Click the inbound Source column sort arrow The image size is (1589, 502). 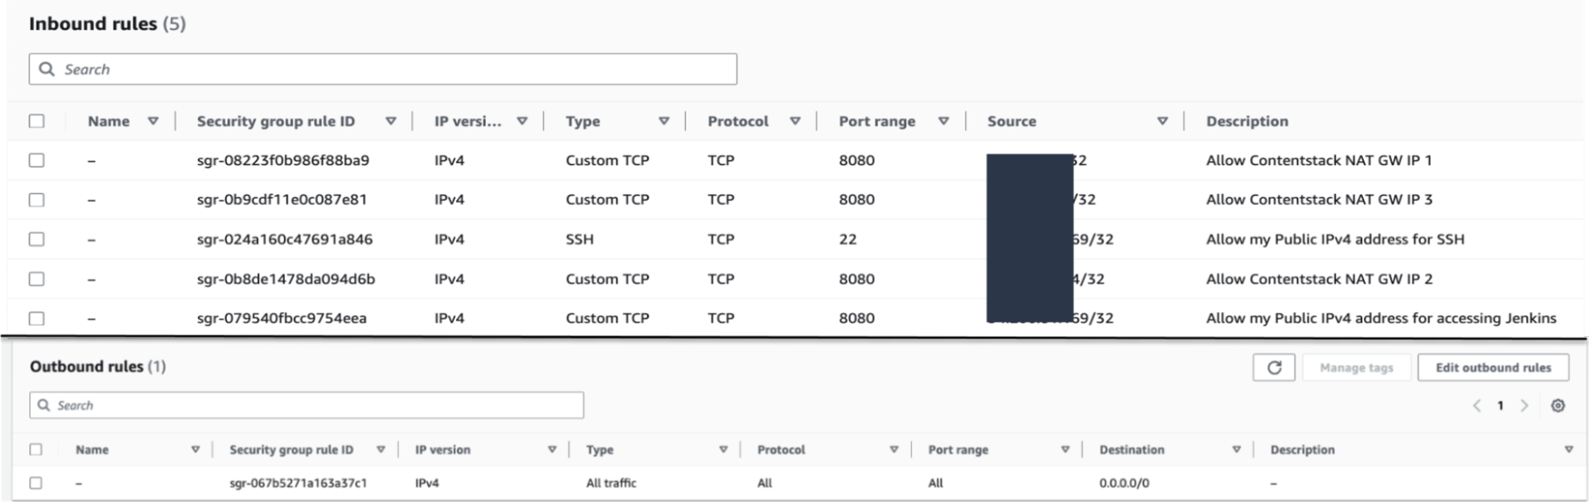(1162, 121)
